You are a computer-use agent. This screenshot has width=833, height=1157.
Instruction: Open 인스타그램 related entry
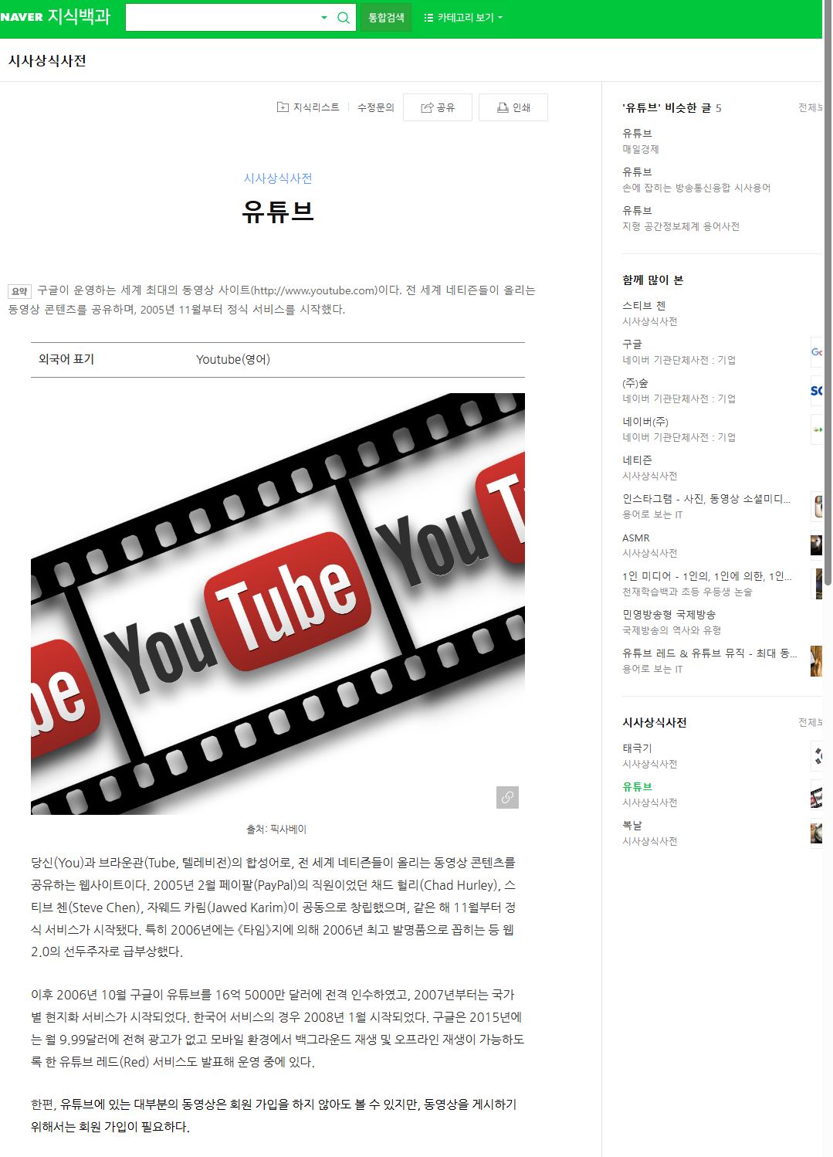click(706, 498)
